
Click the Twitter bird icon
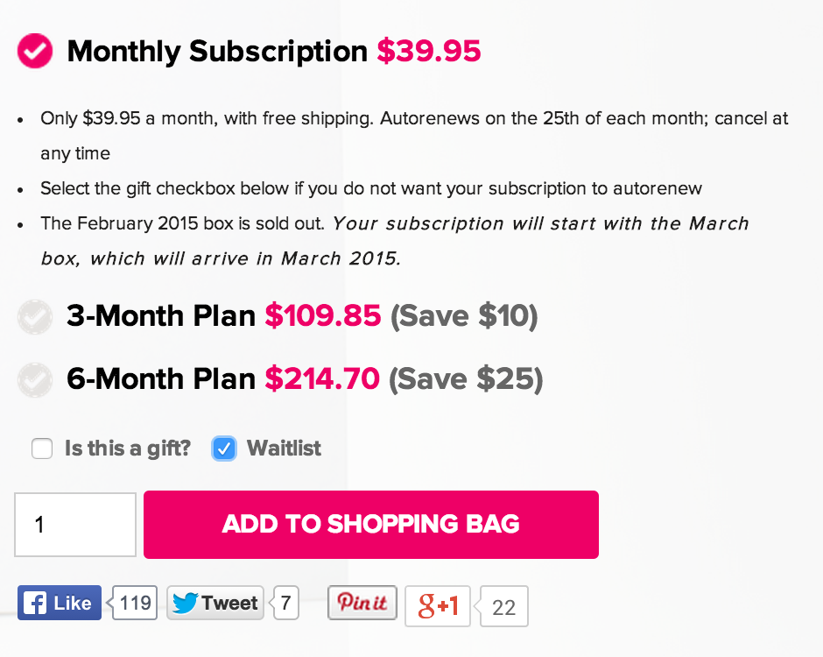185,603
